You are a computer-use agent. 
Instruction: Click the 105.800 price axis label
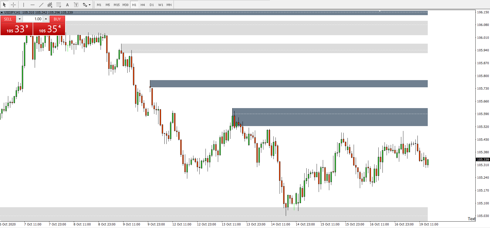[483, 76]
